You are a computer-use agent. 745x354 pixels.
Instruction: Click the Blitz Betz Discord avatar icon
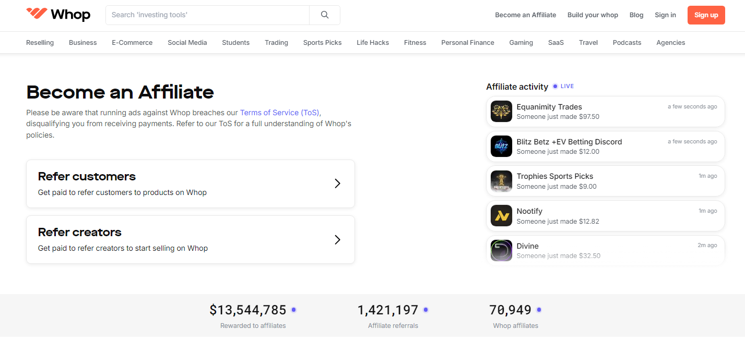coord(501,146)
